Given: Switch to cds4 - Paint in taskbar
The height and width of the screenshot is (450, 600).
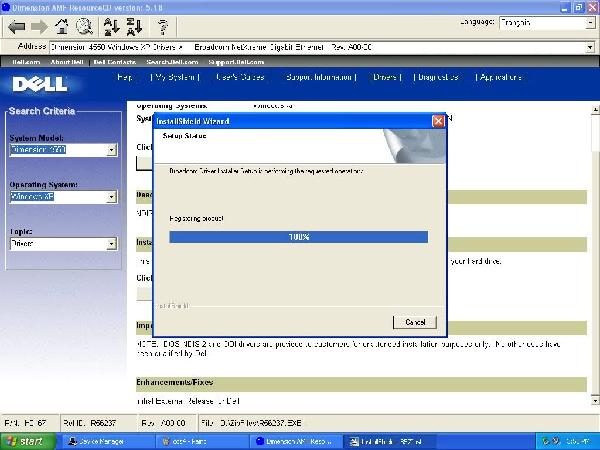Looking at the screenshot, I should pyautogui.click(x=202, y=441).
